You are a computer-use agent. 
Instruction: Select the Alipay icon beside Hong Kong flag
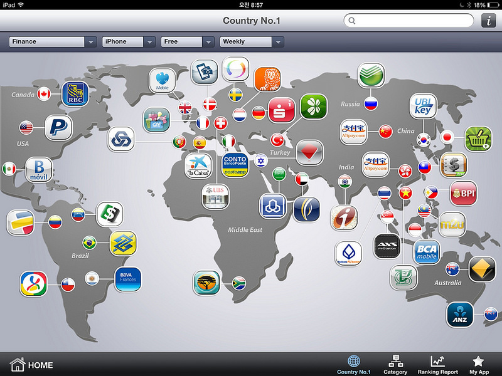tap(375, 165)
